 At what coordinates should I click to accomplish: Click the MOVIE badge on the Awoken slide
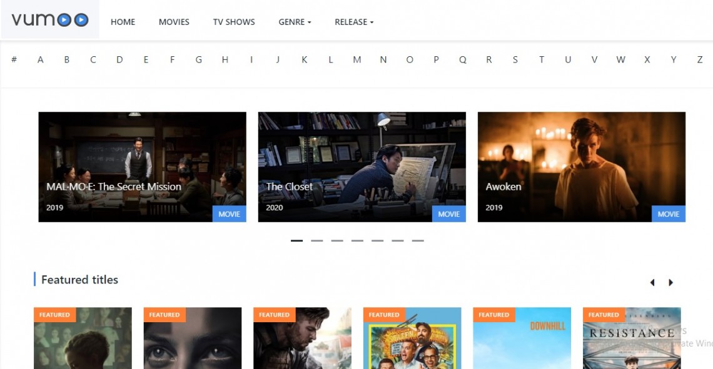coord(669,214)
